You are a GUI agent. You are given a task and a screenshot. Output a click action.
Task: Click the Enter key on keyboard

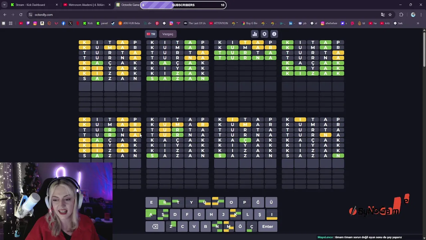pos(268,227)
